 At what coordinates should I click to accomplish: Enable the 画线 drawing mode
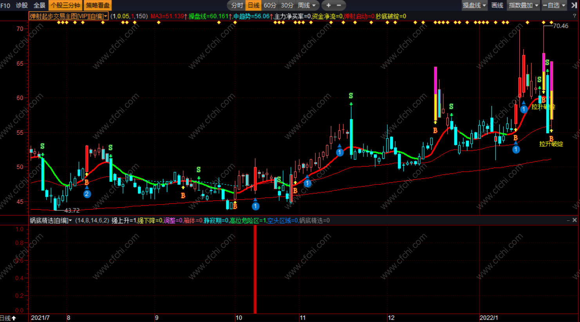[x=497, y=5]
